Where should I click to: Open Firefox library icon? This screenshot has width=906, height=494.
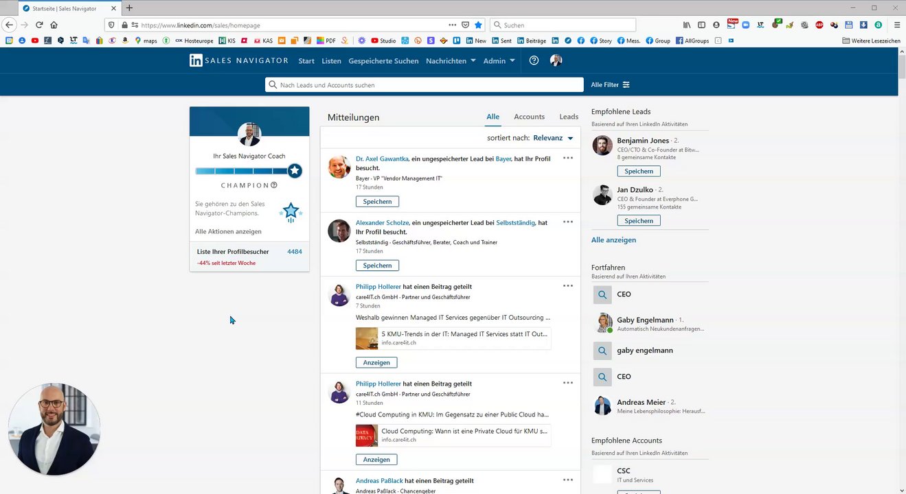coord(686,25)
